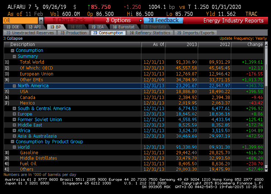Click the 2012 column header
The width and height of the screenshot is (271, 194).
pos(215,45)
